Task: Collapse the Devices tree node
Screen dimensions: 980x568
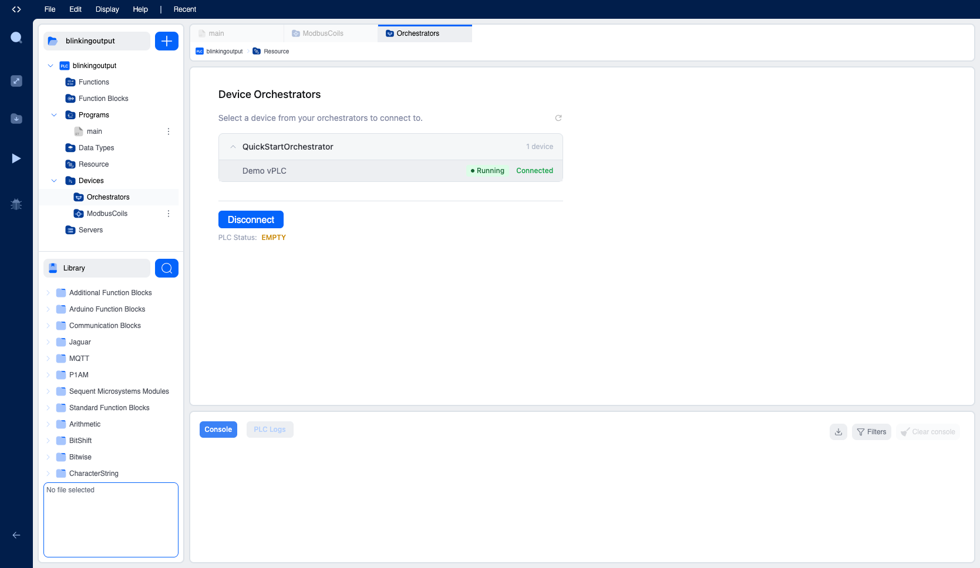Action: click(54, 181)
